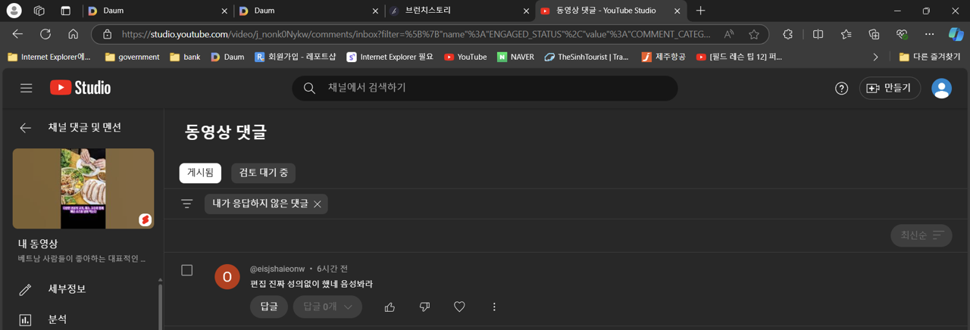Switch to the 브런치스토리 browser tab

pyautogui.click(x=458, y=11)
